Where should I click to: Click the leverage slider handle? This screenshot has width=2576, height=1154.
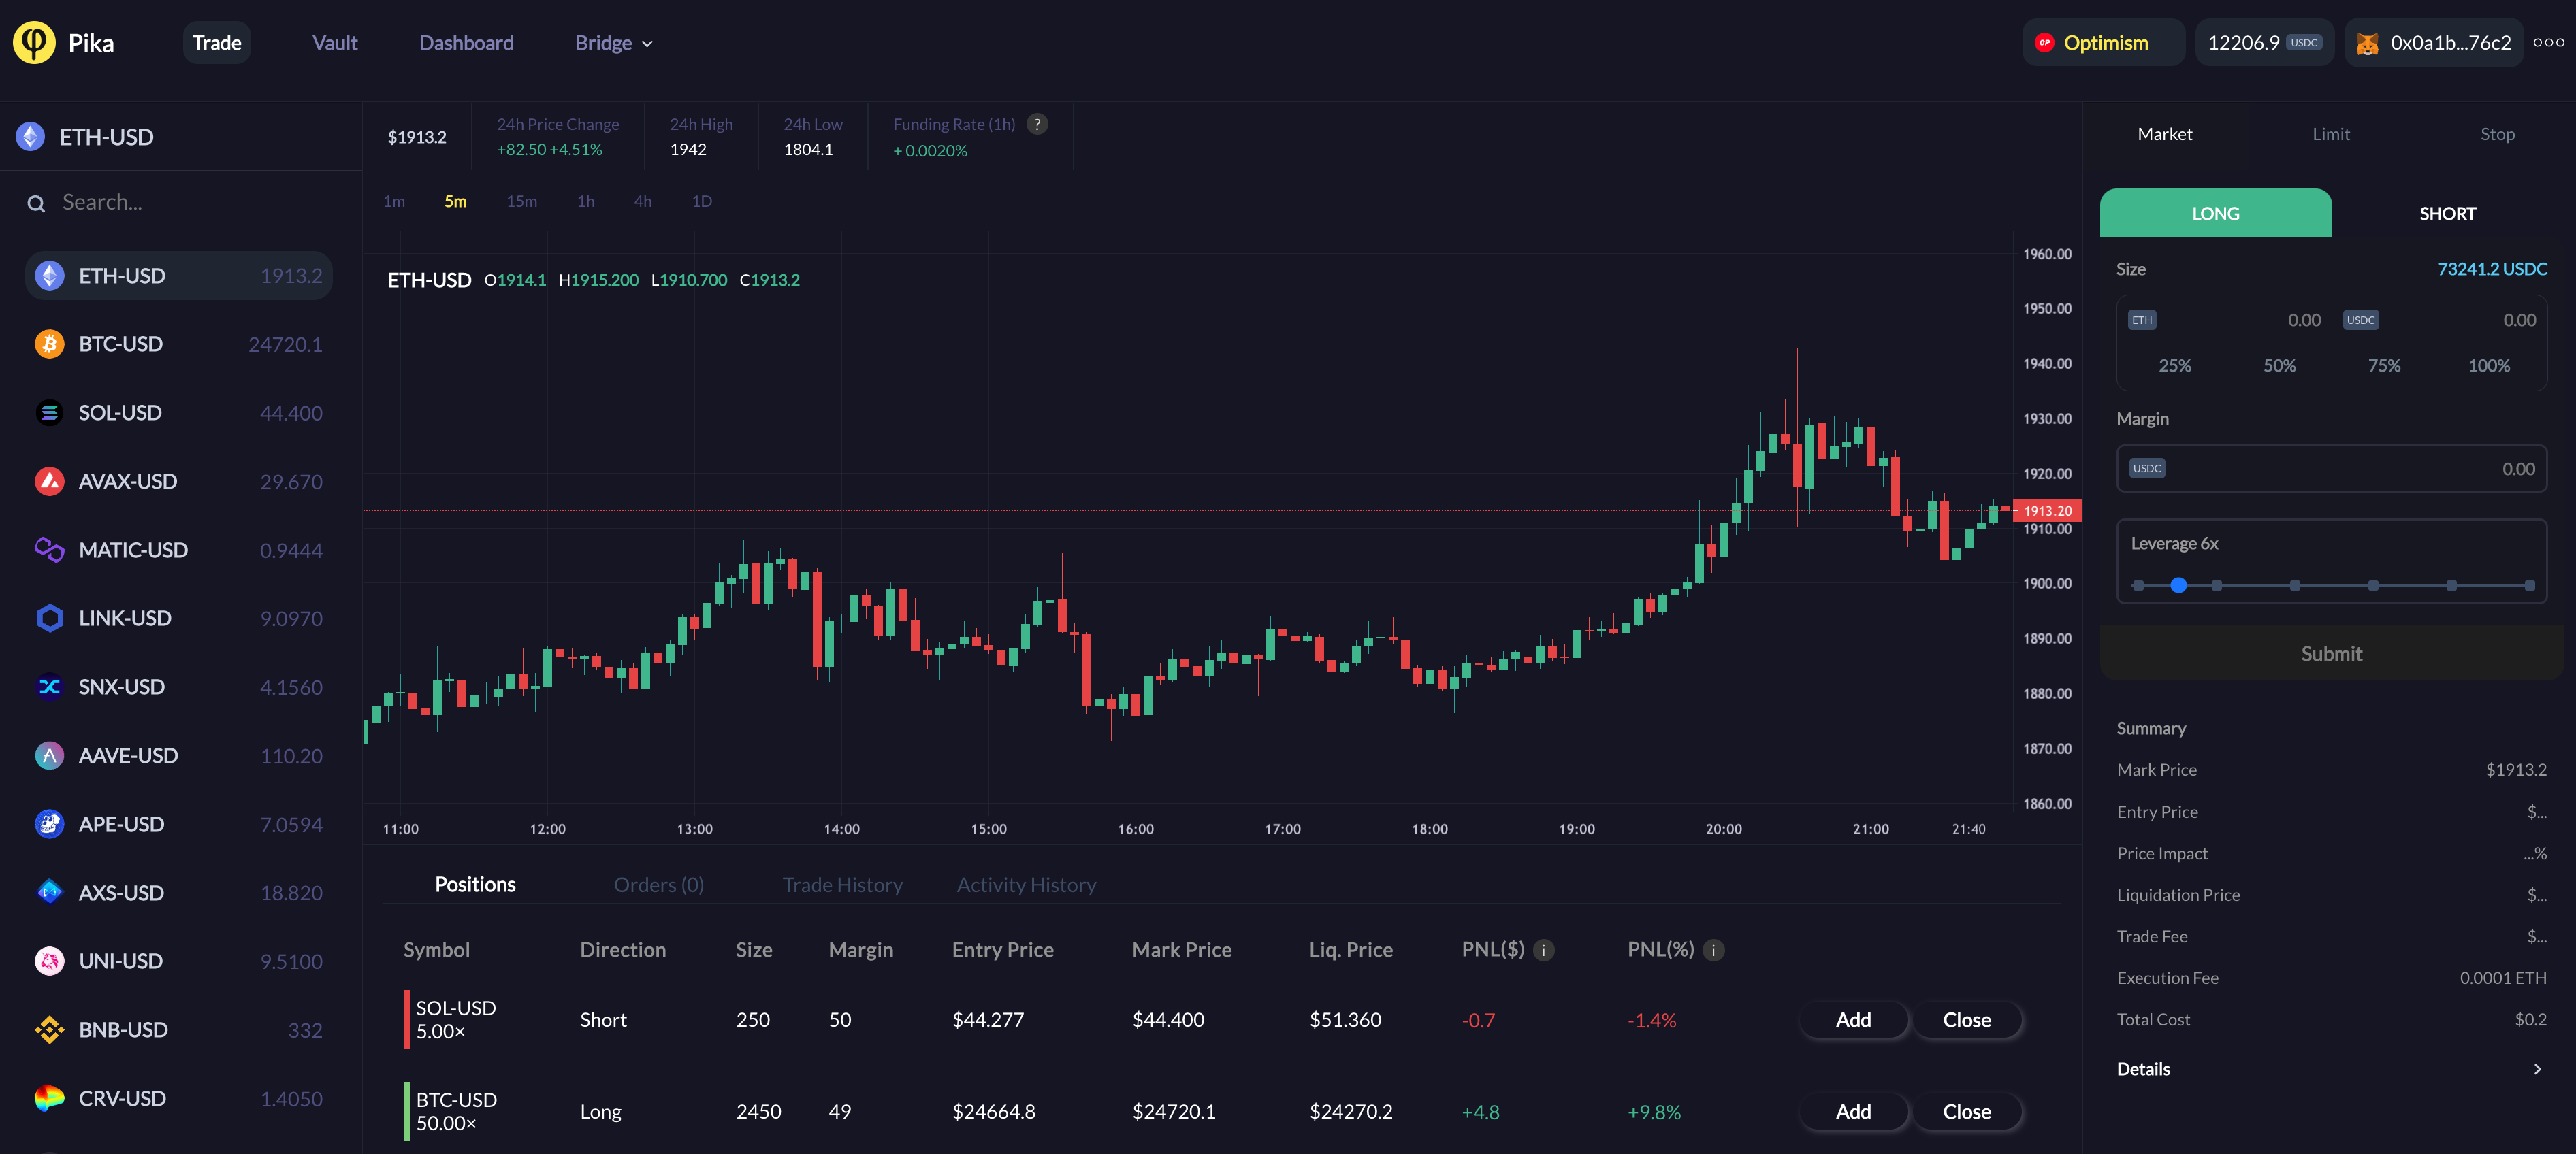[2178, 585]
